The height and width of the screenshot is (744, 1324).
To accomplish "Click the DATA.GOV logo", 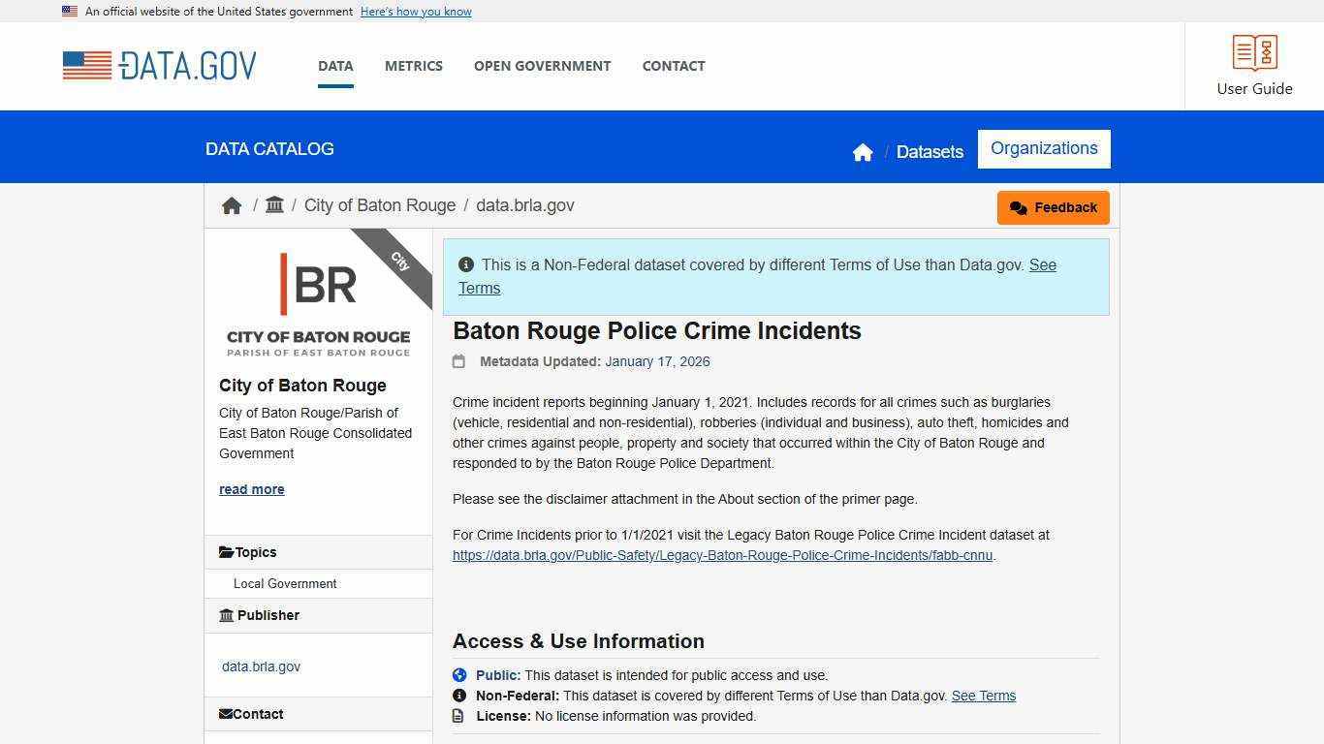I will (159, 66).
